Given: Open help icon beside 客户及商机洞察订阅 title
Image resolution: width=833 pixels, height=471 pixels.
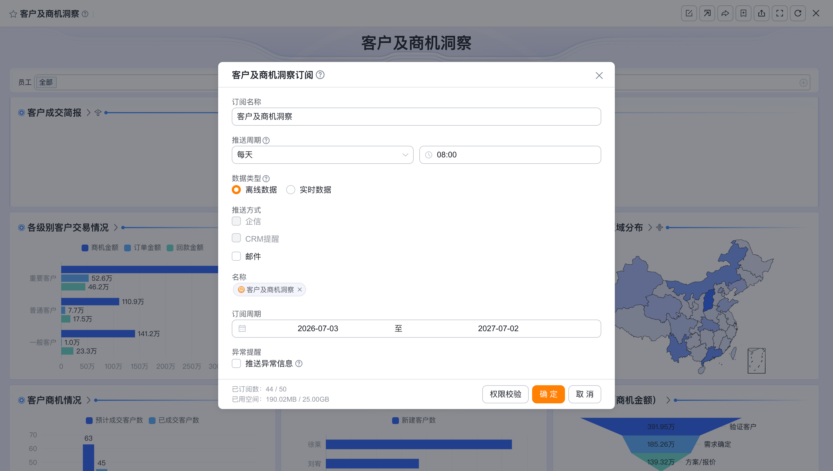Looking at the screenshot, I should click(x=320, y=75).
